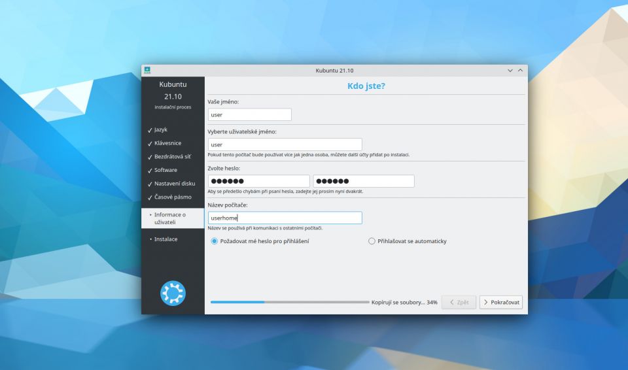Click the hint about adding more accounts
This screenshot has width=628, height=370.
(x=308, y=154)
